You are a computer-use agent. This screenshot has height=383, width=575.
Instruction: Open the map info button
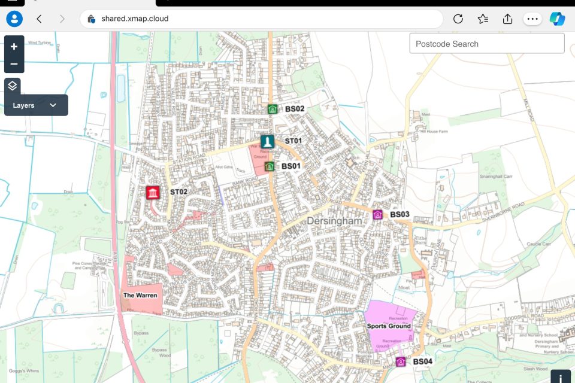[x=561, y=377]
